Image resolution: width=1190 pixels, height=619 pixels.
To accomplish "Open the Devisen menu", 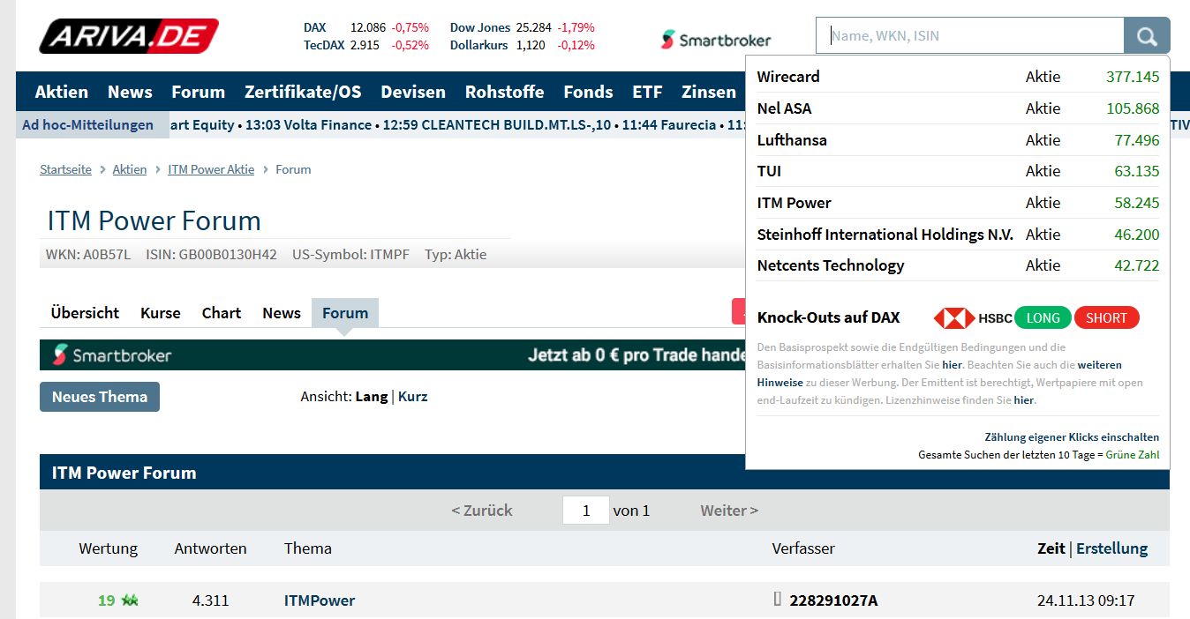I will (x=413, y=92).
